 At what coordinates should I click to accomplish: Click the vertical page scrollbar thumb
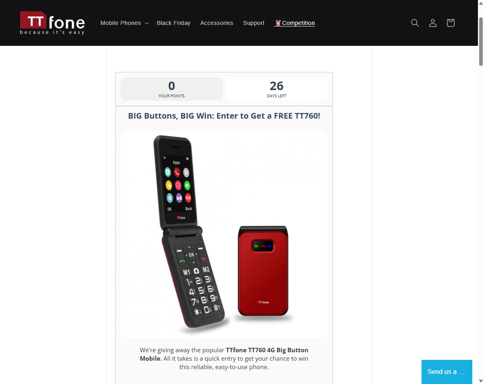pyautogui.click(x=481, y=41)
